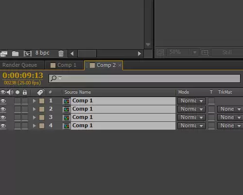Viewport: 243px width, 195px height.
Task: Click layer 4 tan label color swatch
Action: [42, 126]
